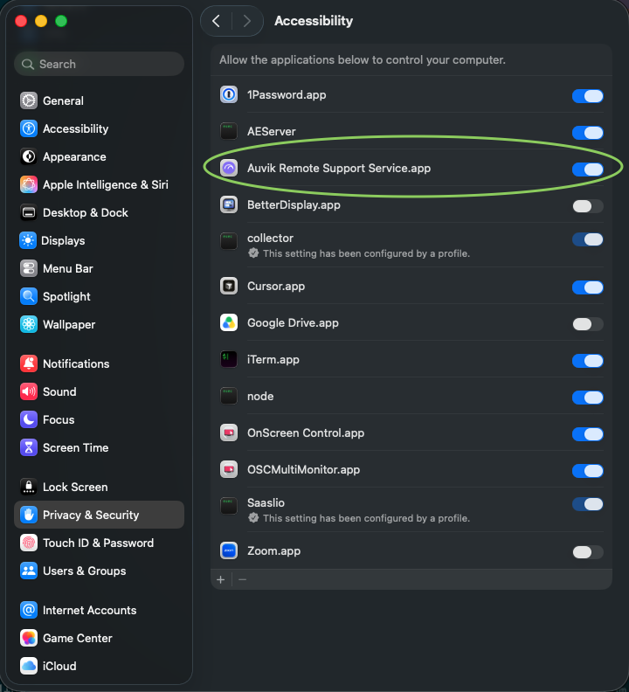This screenshot has height=692, width=629.
Task: Open Privacy & Security settings pane
Action: pyautogui.click(x=99, y=515)
